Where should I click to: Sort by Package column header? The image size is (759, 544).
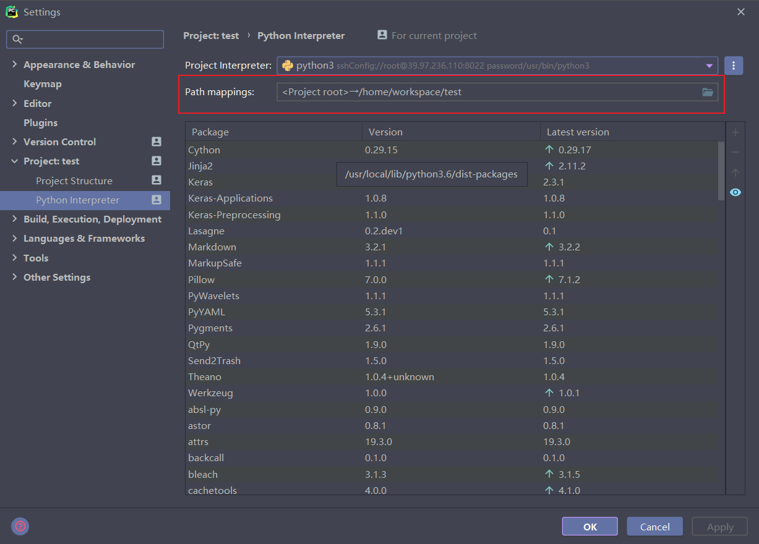click(x=274, y=132)
